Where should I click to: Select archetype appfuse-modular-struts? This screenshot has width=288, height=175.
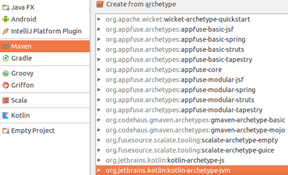tap(180, 100)
